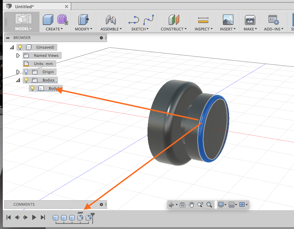Activate the Zoom magnifier tool
Screen dimensions: 294x229
tap(200, 205)
